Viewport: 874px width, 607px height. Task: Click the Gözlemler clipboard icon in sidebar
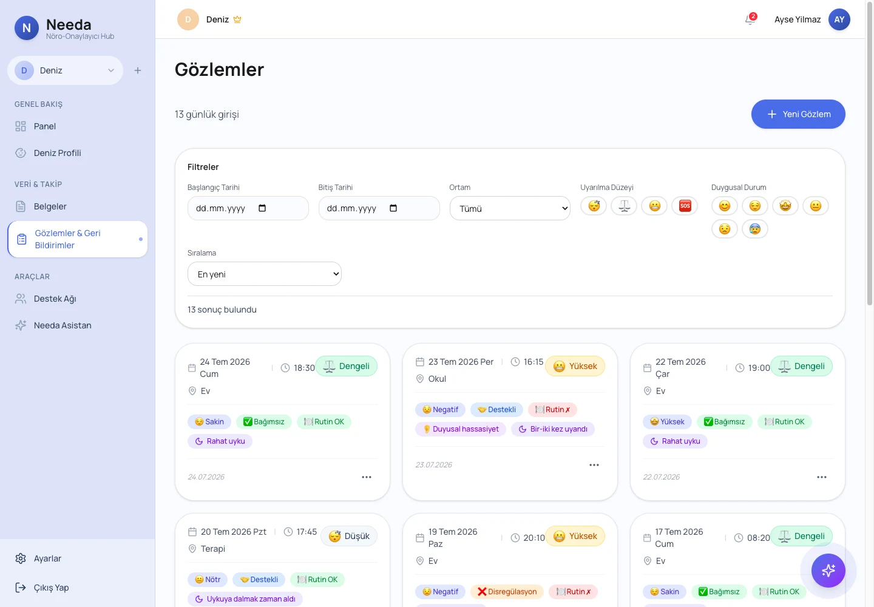click(22, 239)
